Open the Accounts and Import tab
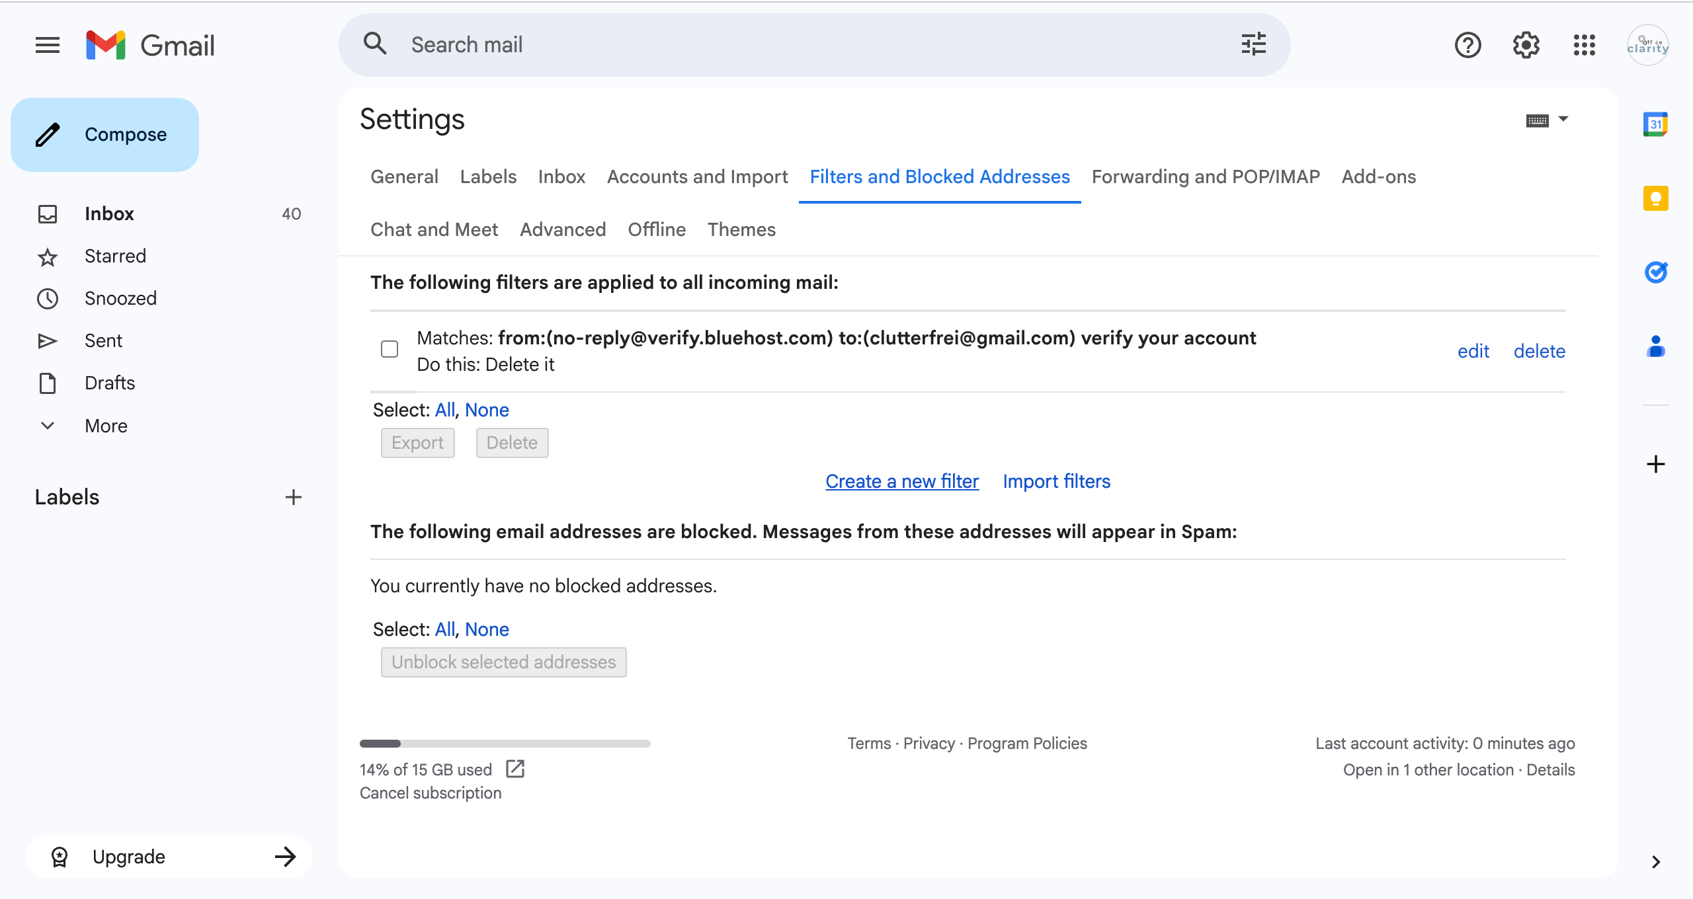 (697, 176)
